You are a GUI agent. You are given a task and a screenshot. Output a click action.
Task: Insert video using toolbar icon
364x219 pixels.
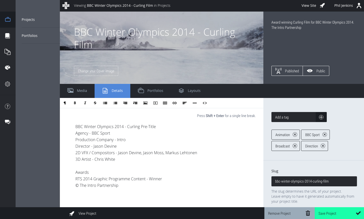coord(155,103)
